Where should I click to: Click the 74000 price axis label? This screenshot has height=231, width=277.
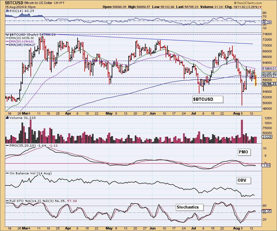267,34
